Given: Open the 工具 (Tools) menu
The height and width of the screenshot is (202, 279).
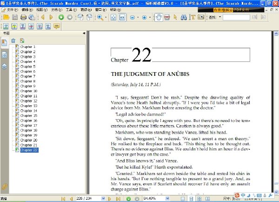Looking at the screenshot, I should coord(71,10).
